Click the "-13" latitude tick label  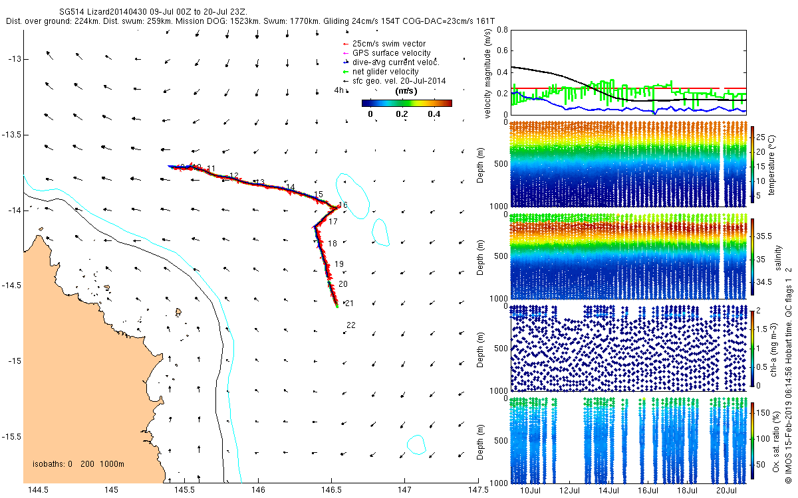(x=15, y=59)
